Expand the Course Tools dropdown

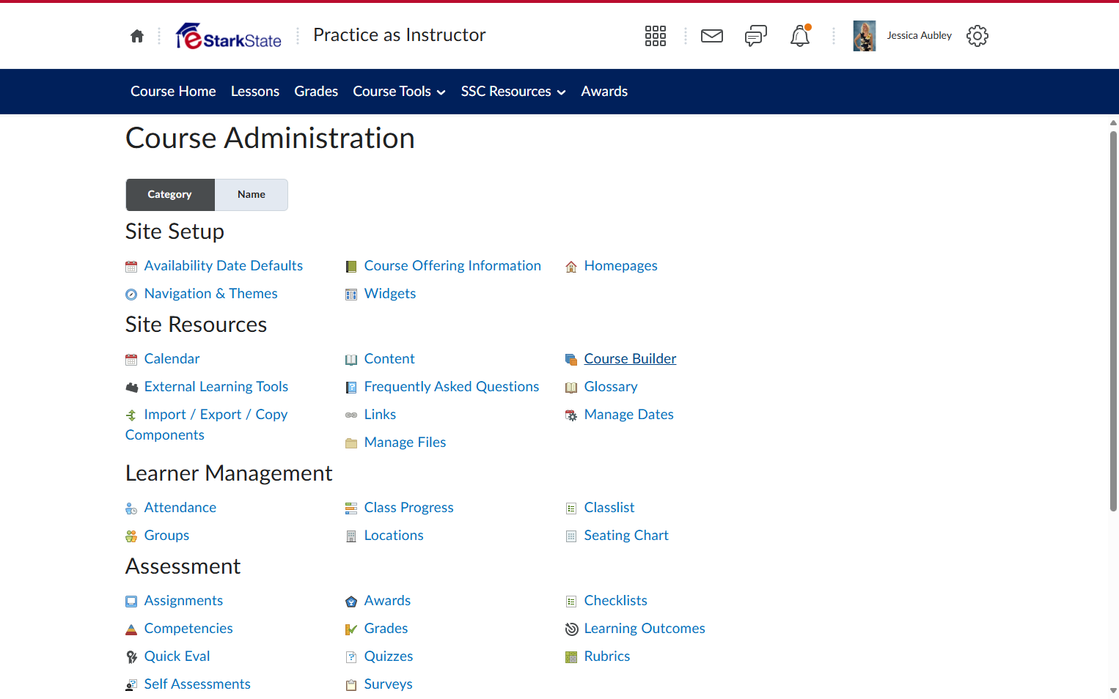click(x=400, y=92)
